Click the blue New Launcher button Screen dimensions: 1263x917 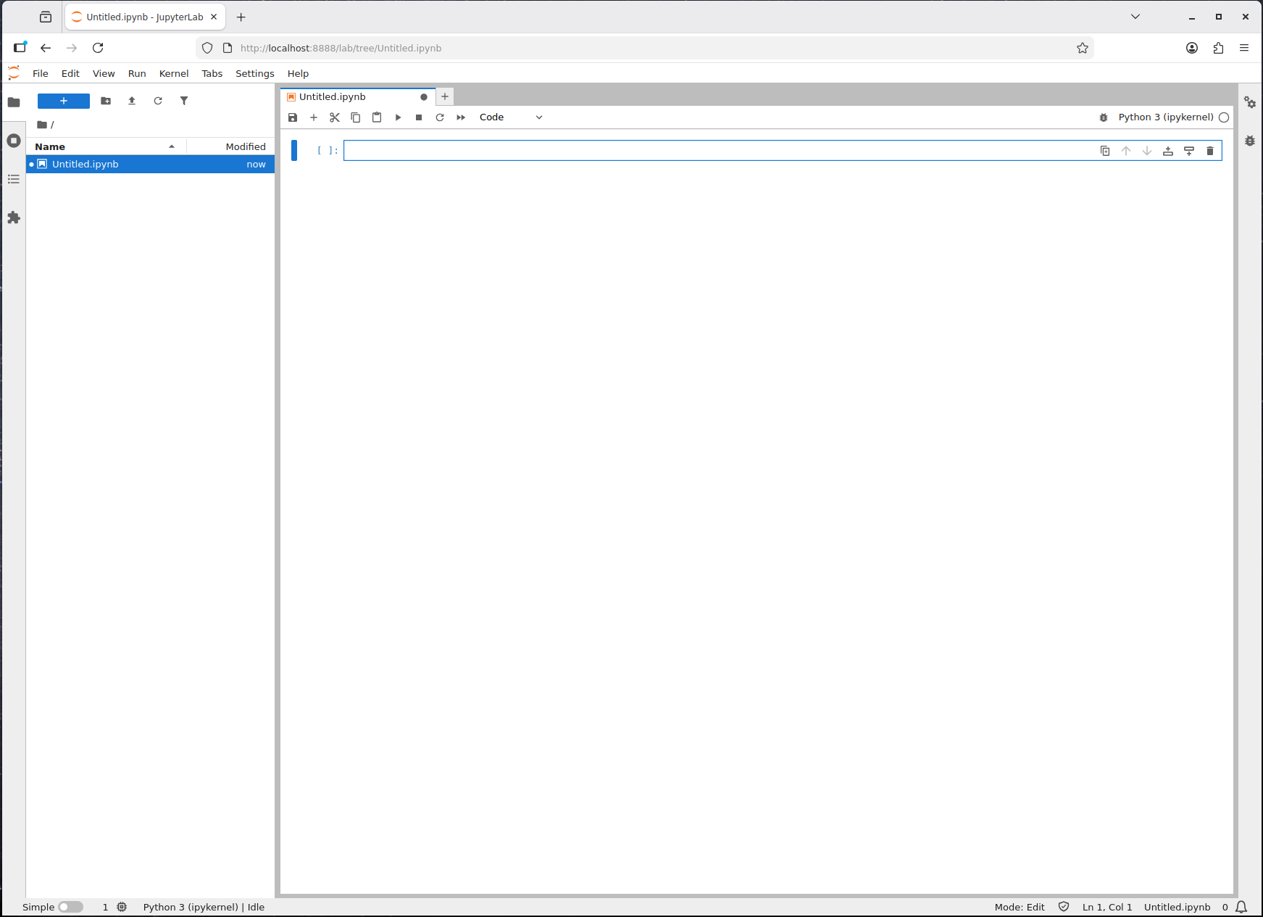coord(64,101)
